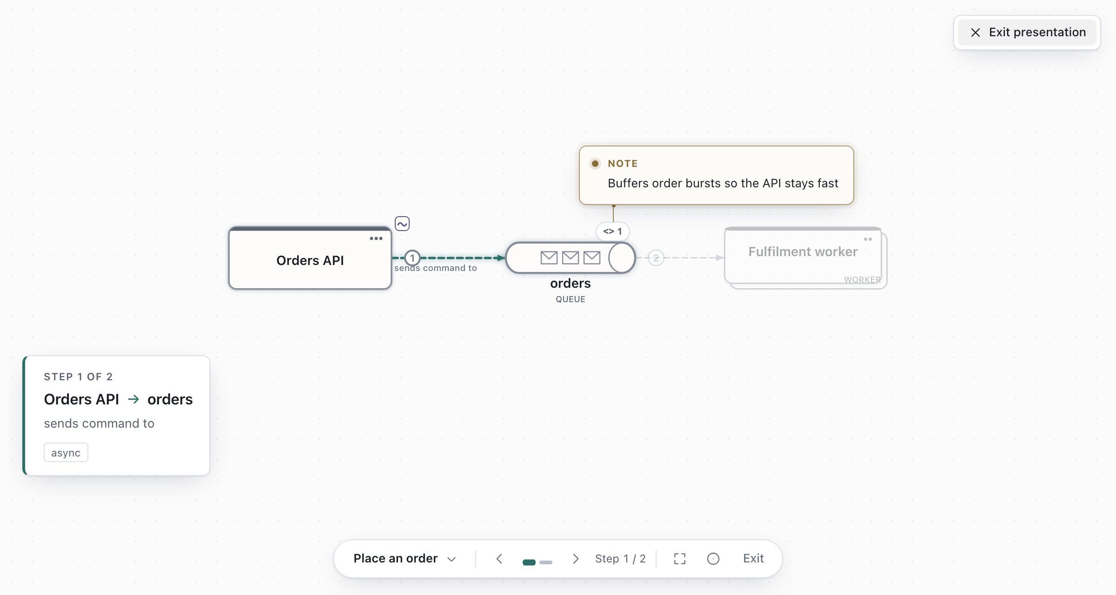Click the STEP 1 OF 2 heading
Image resolution: width=1116 pixels, height=595 pixels.
78,377
